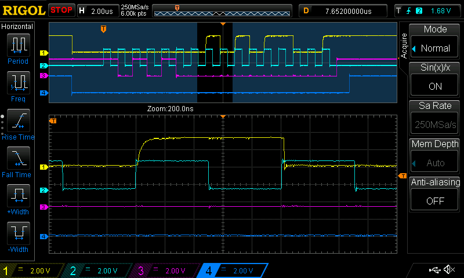Click channel 3 magenta marker in zoom view

pos(44,207)
